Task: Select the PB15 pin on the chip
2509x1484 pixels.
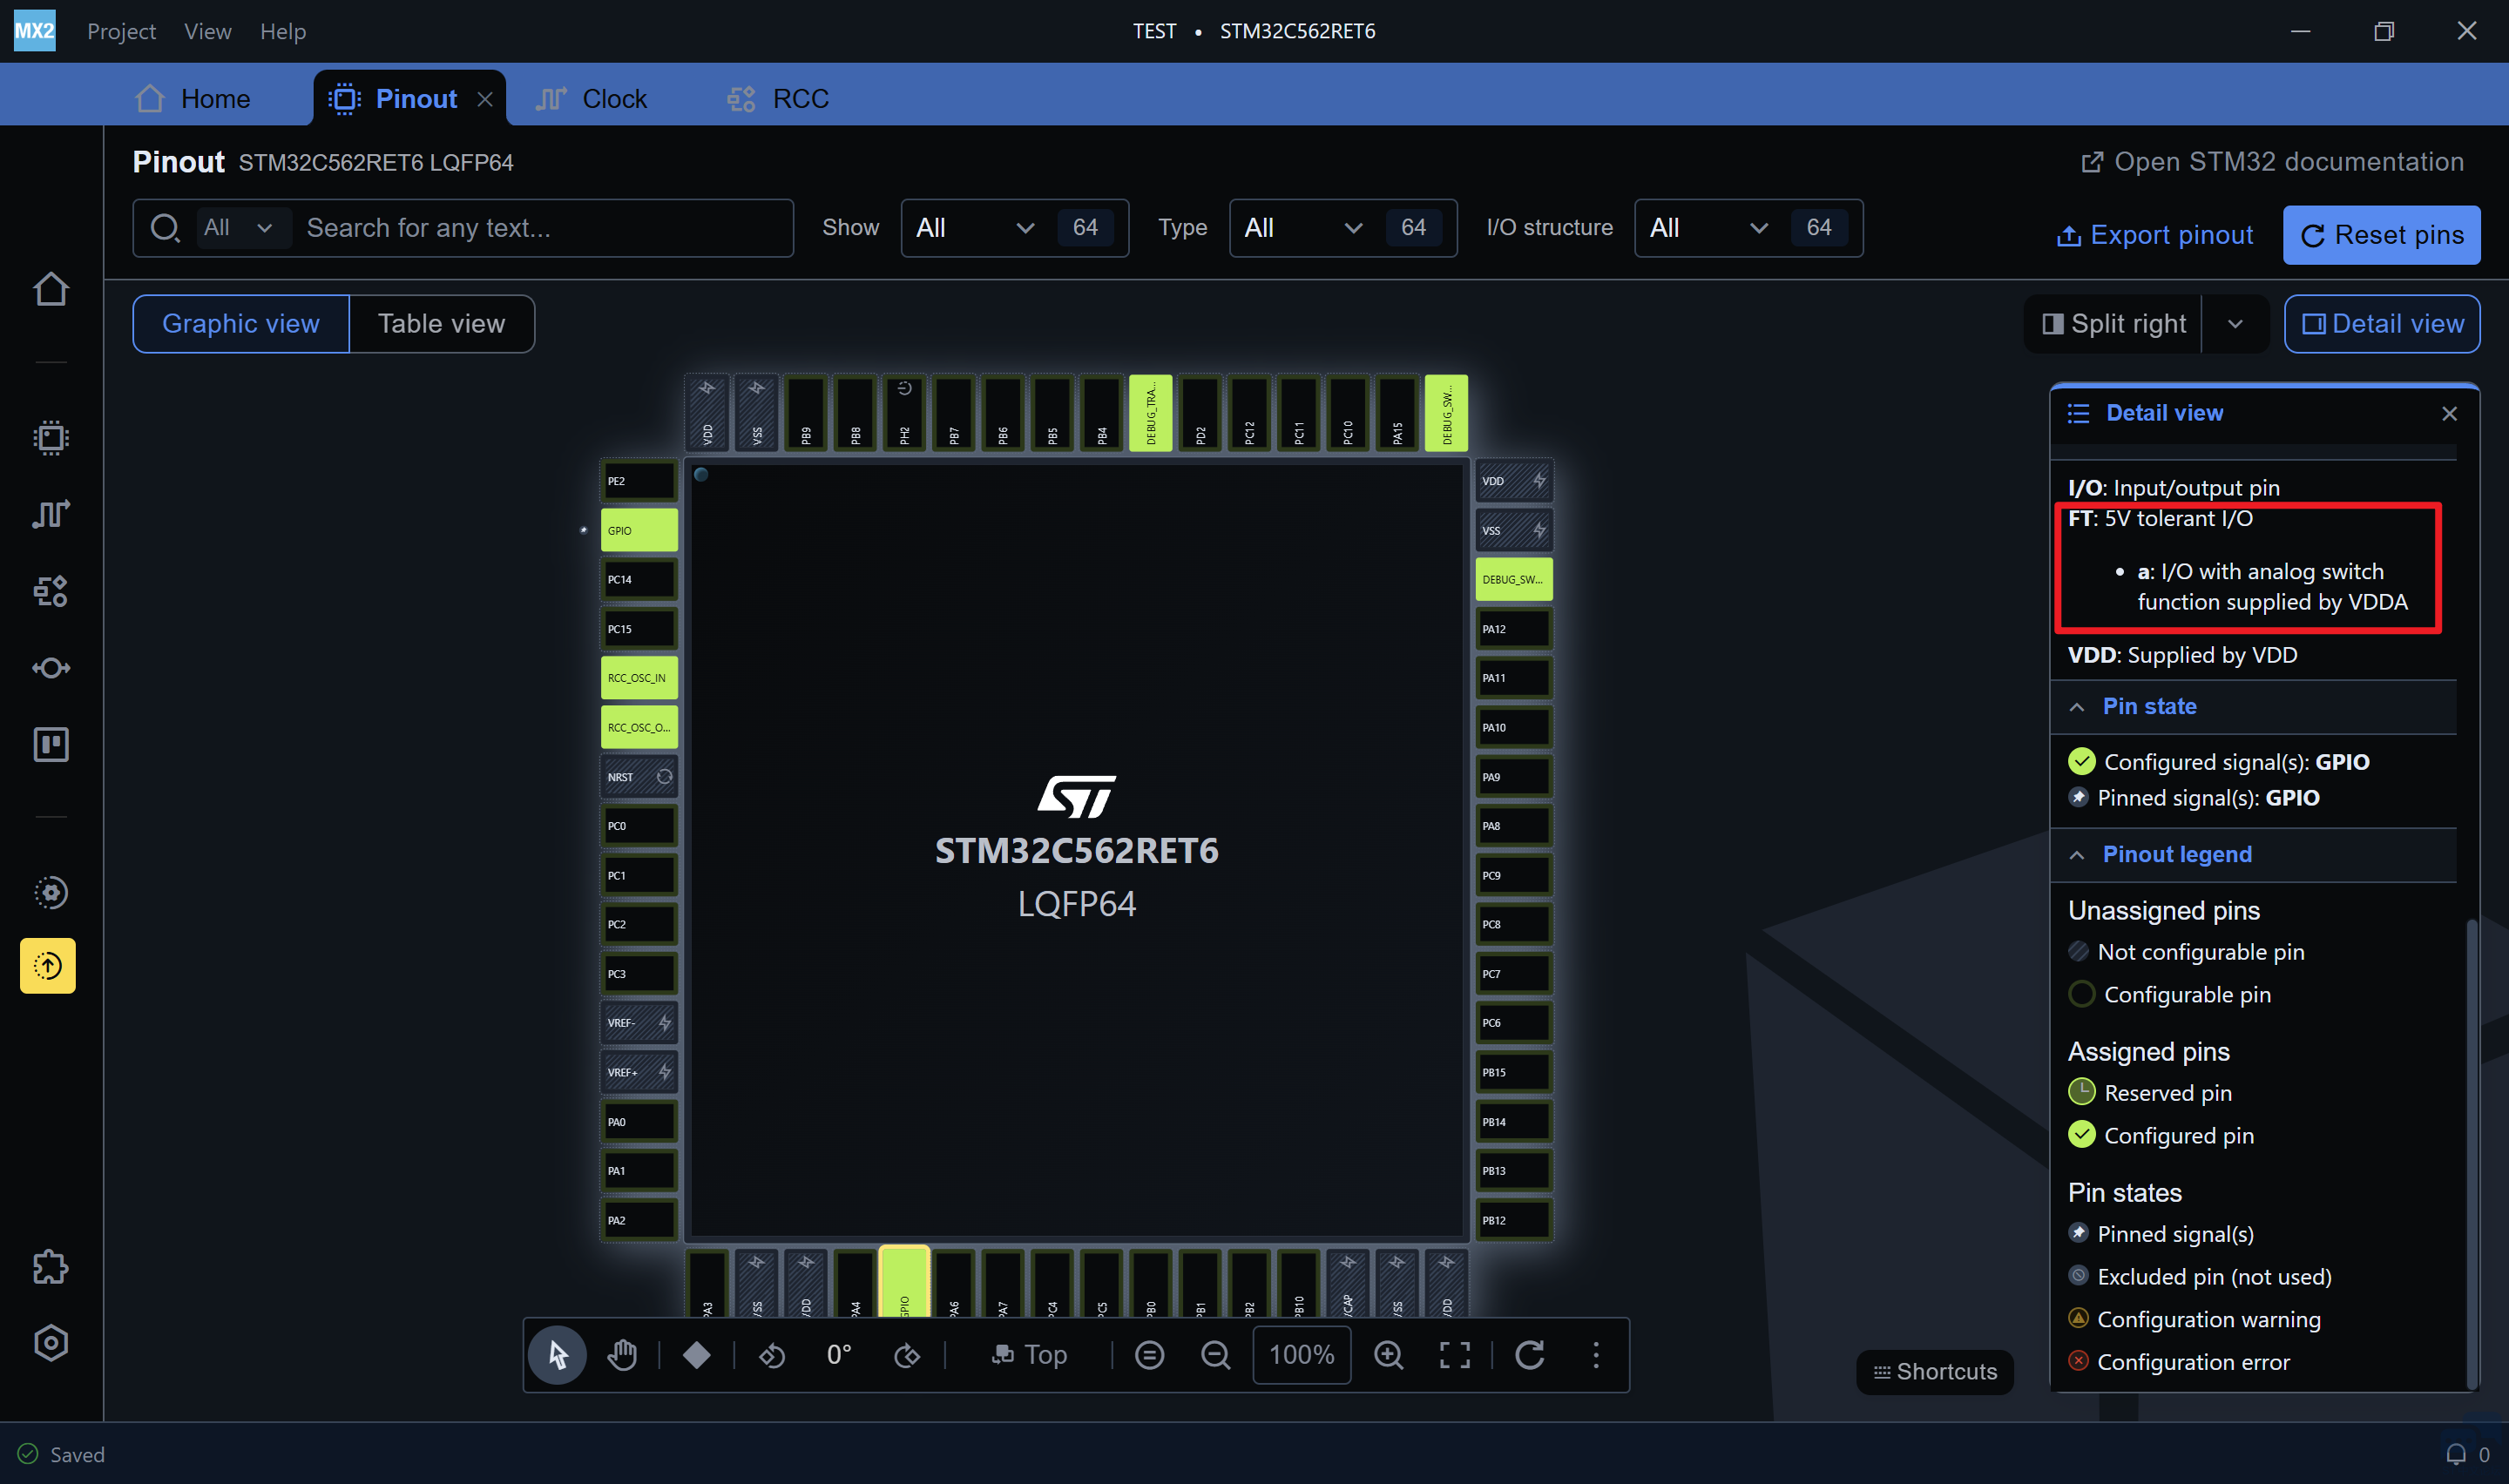Action: [1514, 1073]
